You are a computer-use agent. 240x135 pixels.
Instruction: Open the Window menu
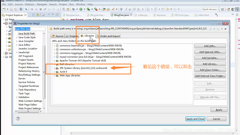[x=80, y=4]
